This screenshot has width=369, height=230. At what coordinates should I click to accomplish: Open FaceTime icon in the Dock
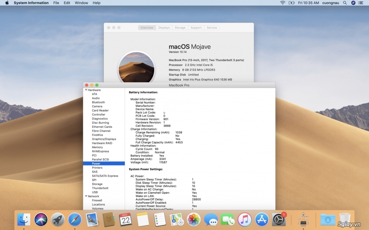click(228, 220)
